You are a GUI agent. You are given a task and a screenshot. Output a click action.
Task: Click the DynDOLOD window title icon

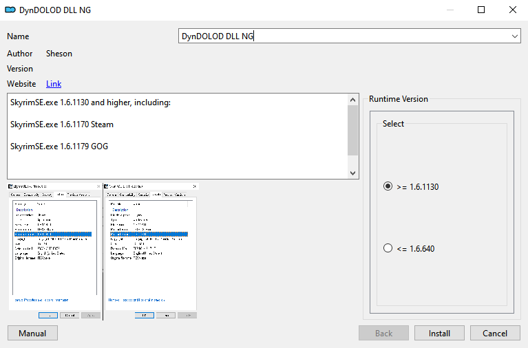[10, 10]
